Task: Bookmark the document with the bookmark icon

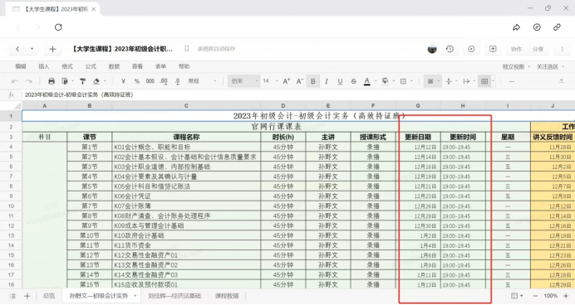Action: pyautogui.click(x=187, y=49)
